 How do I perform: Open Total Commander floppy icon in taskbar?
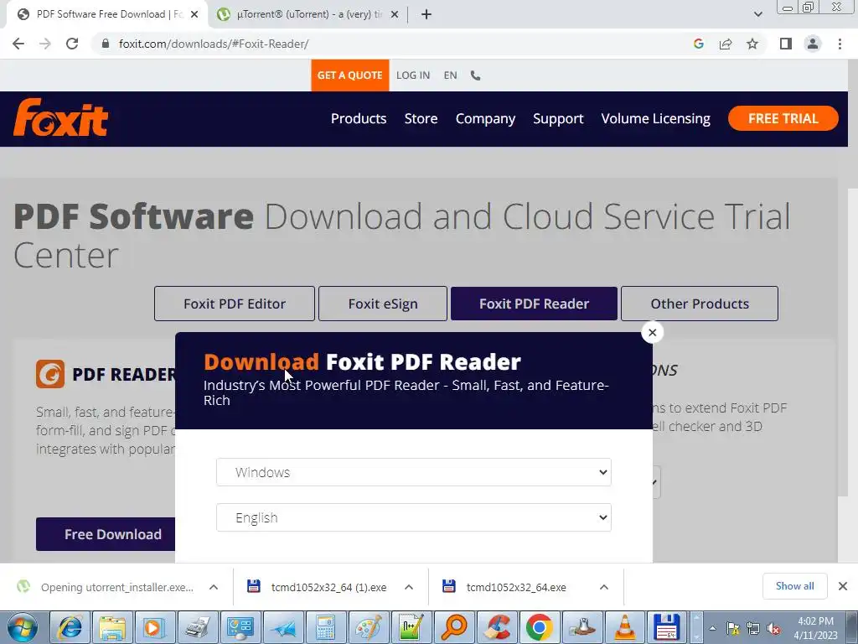tap(668, 627)
